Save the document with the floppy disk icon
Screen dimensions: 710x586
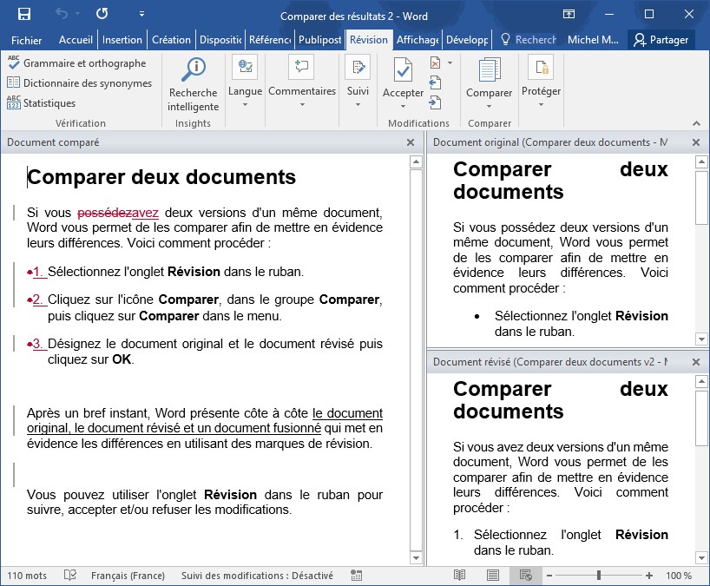pyautogui.click(x=23, y=15)
